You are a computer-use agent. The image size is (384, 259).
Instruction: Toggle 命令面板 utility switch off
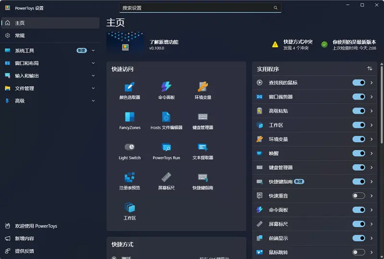(x=359, y=210)
